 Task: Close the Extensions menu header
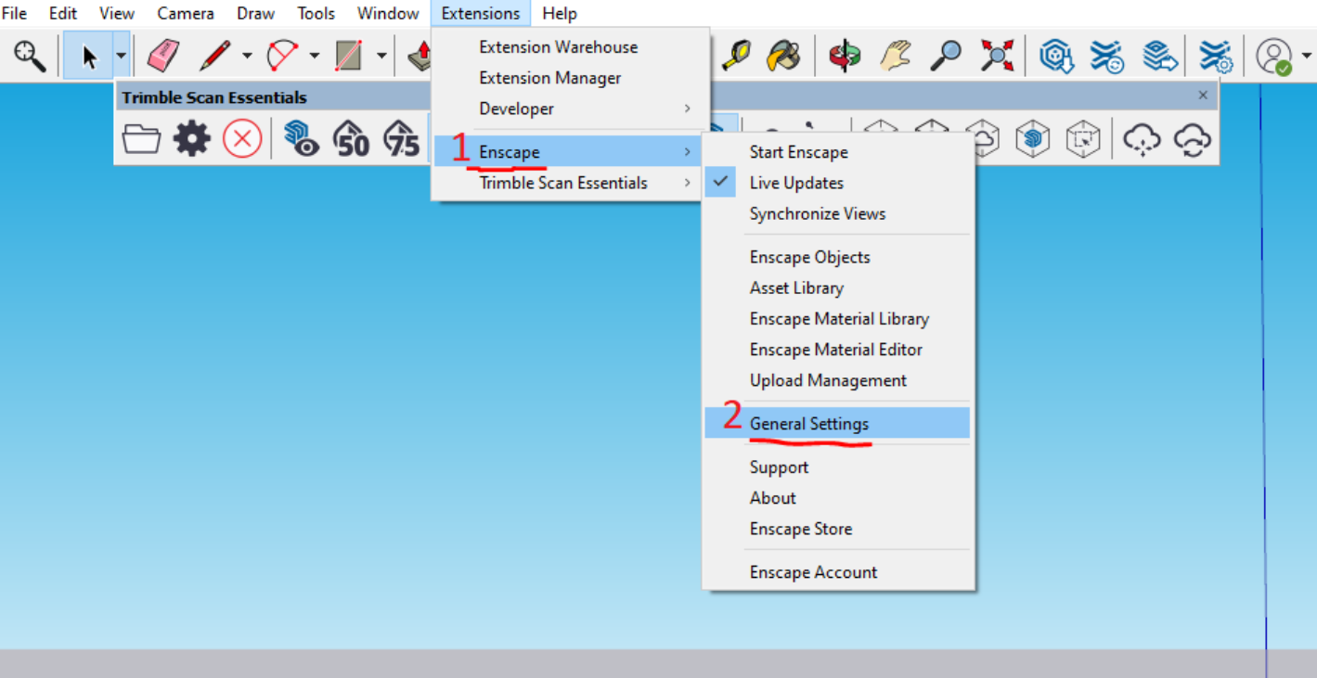[481, 13]
